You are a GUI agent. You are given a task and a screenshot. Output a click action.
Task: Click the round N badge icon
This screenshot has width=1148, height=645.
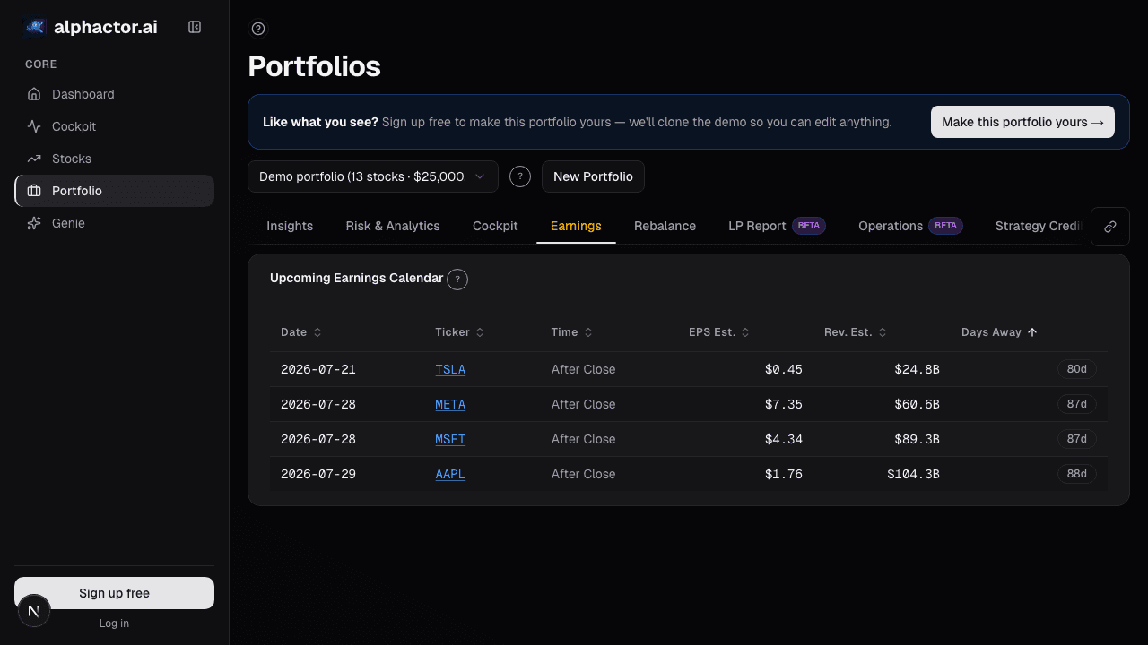[34, 611]
